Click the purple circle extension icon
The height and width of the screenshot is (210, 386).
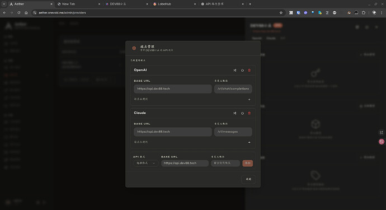click(305, 12)
